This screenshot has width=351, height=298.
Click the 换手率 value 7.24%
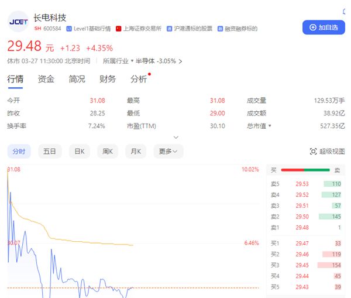click(97, 126)
